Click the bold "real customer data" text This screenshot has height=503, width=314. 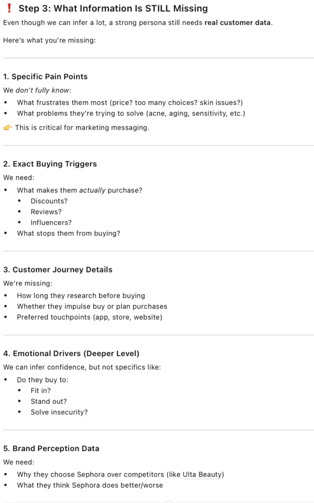[x=237, y=23]
